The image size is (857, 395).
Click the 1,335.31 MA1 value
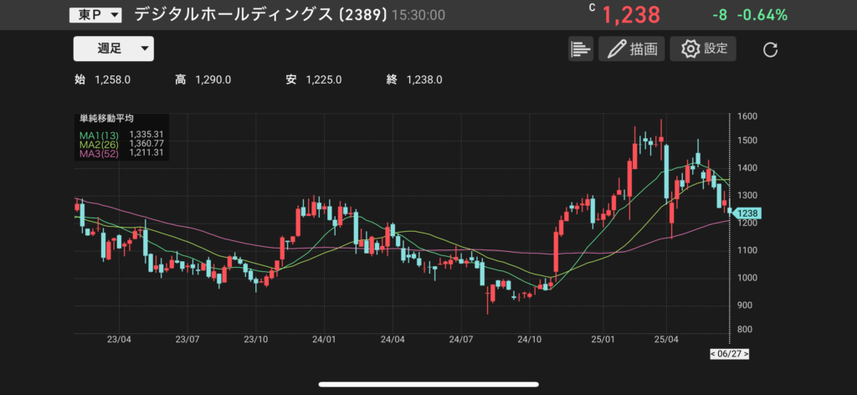tap(146, 134)
